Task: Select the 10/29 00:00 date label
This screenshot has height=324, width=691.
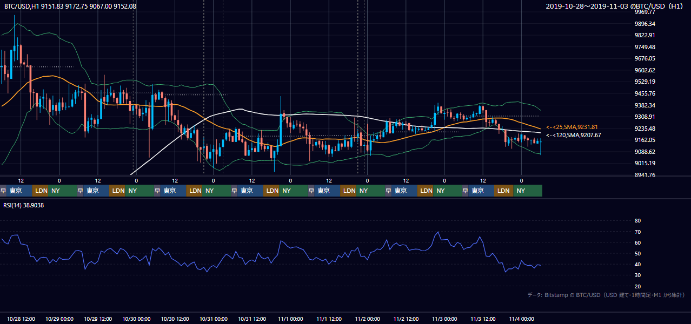Action: coord(59,319)
